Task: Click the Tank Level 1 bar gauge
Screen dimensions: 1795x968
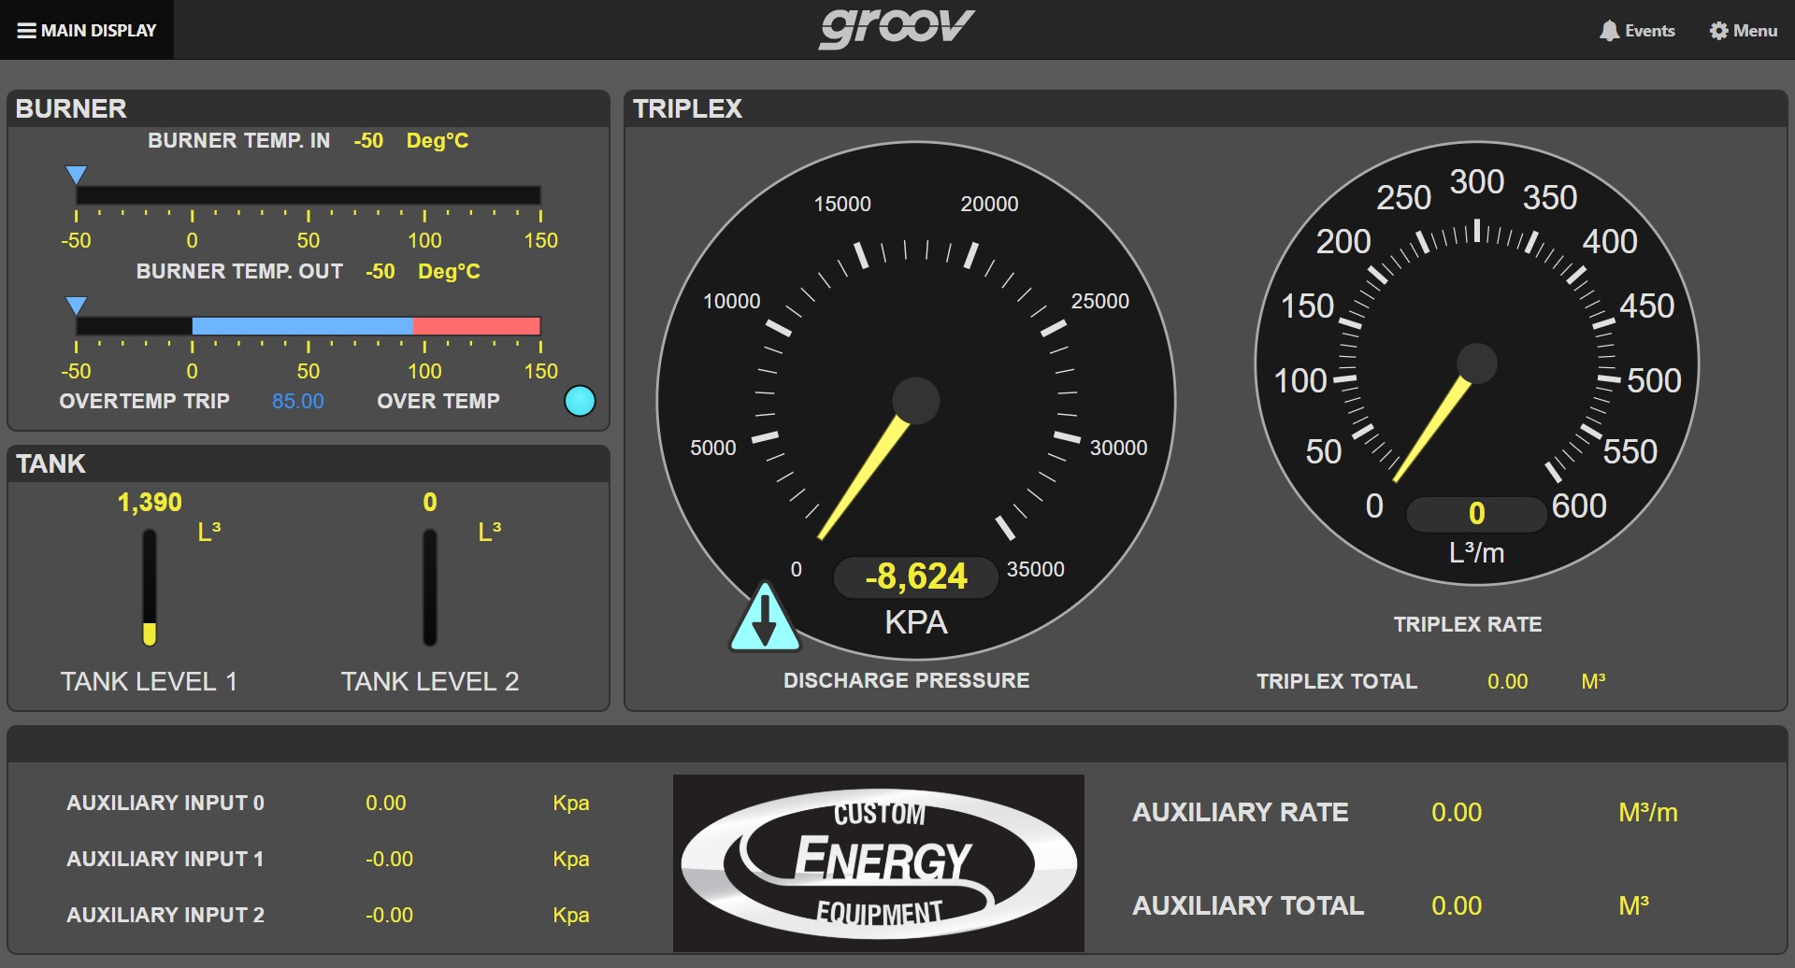Action: point(150,588)
